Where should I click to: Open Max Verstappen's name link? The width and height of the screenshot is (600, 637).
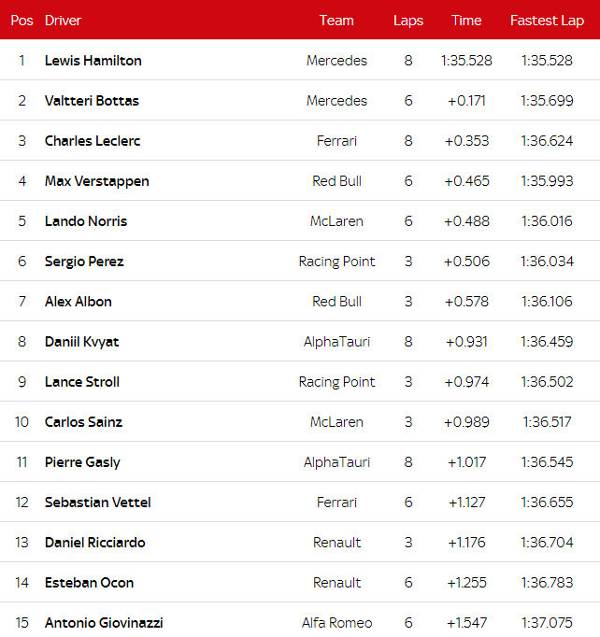(x=97, y=181)
